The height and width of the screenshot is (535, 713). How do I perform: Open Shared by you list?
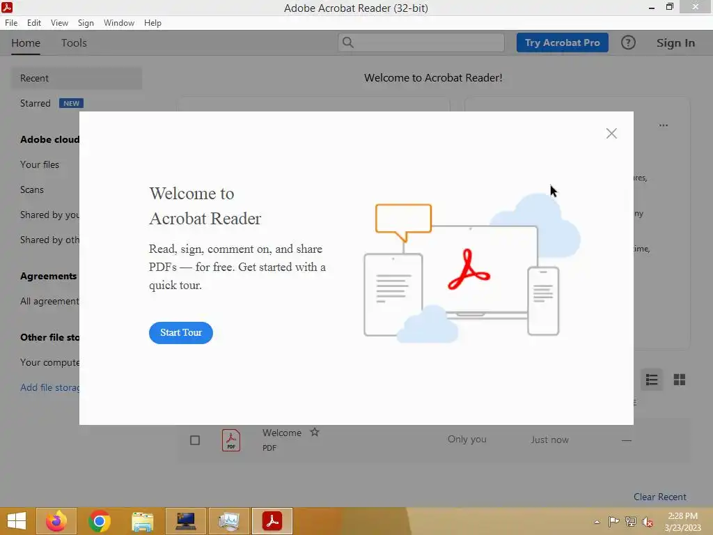(x=49, y=215)
